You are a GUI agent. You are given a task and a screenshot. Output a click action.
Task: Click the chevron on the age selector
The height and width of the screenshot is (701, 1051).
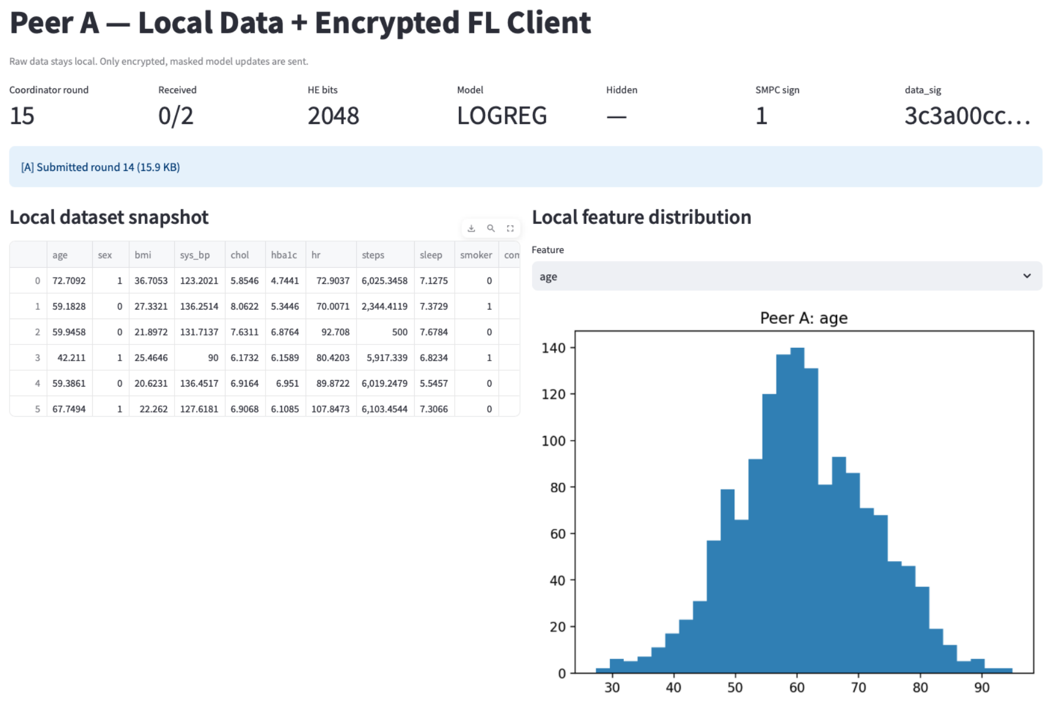[1027, 276]
